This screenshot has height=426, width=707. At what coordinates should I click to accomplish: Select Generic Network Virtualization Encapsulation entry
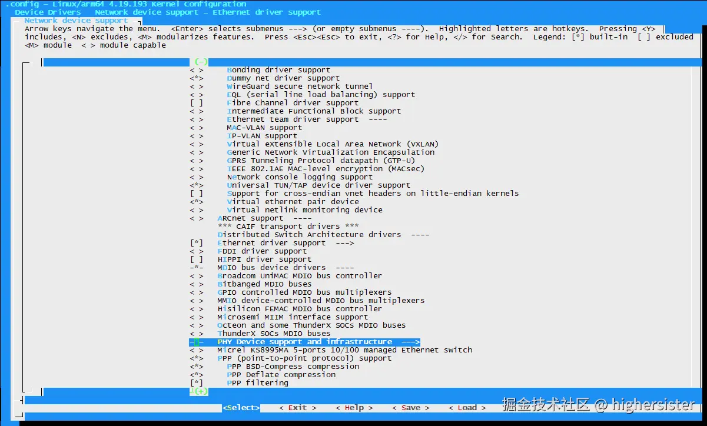pos(330,152)
